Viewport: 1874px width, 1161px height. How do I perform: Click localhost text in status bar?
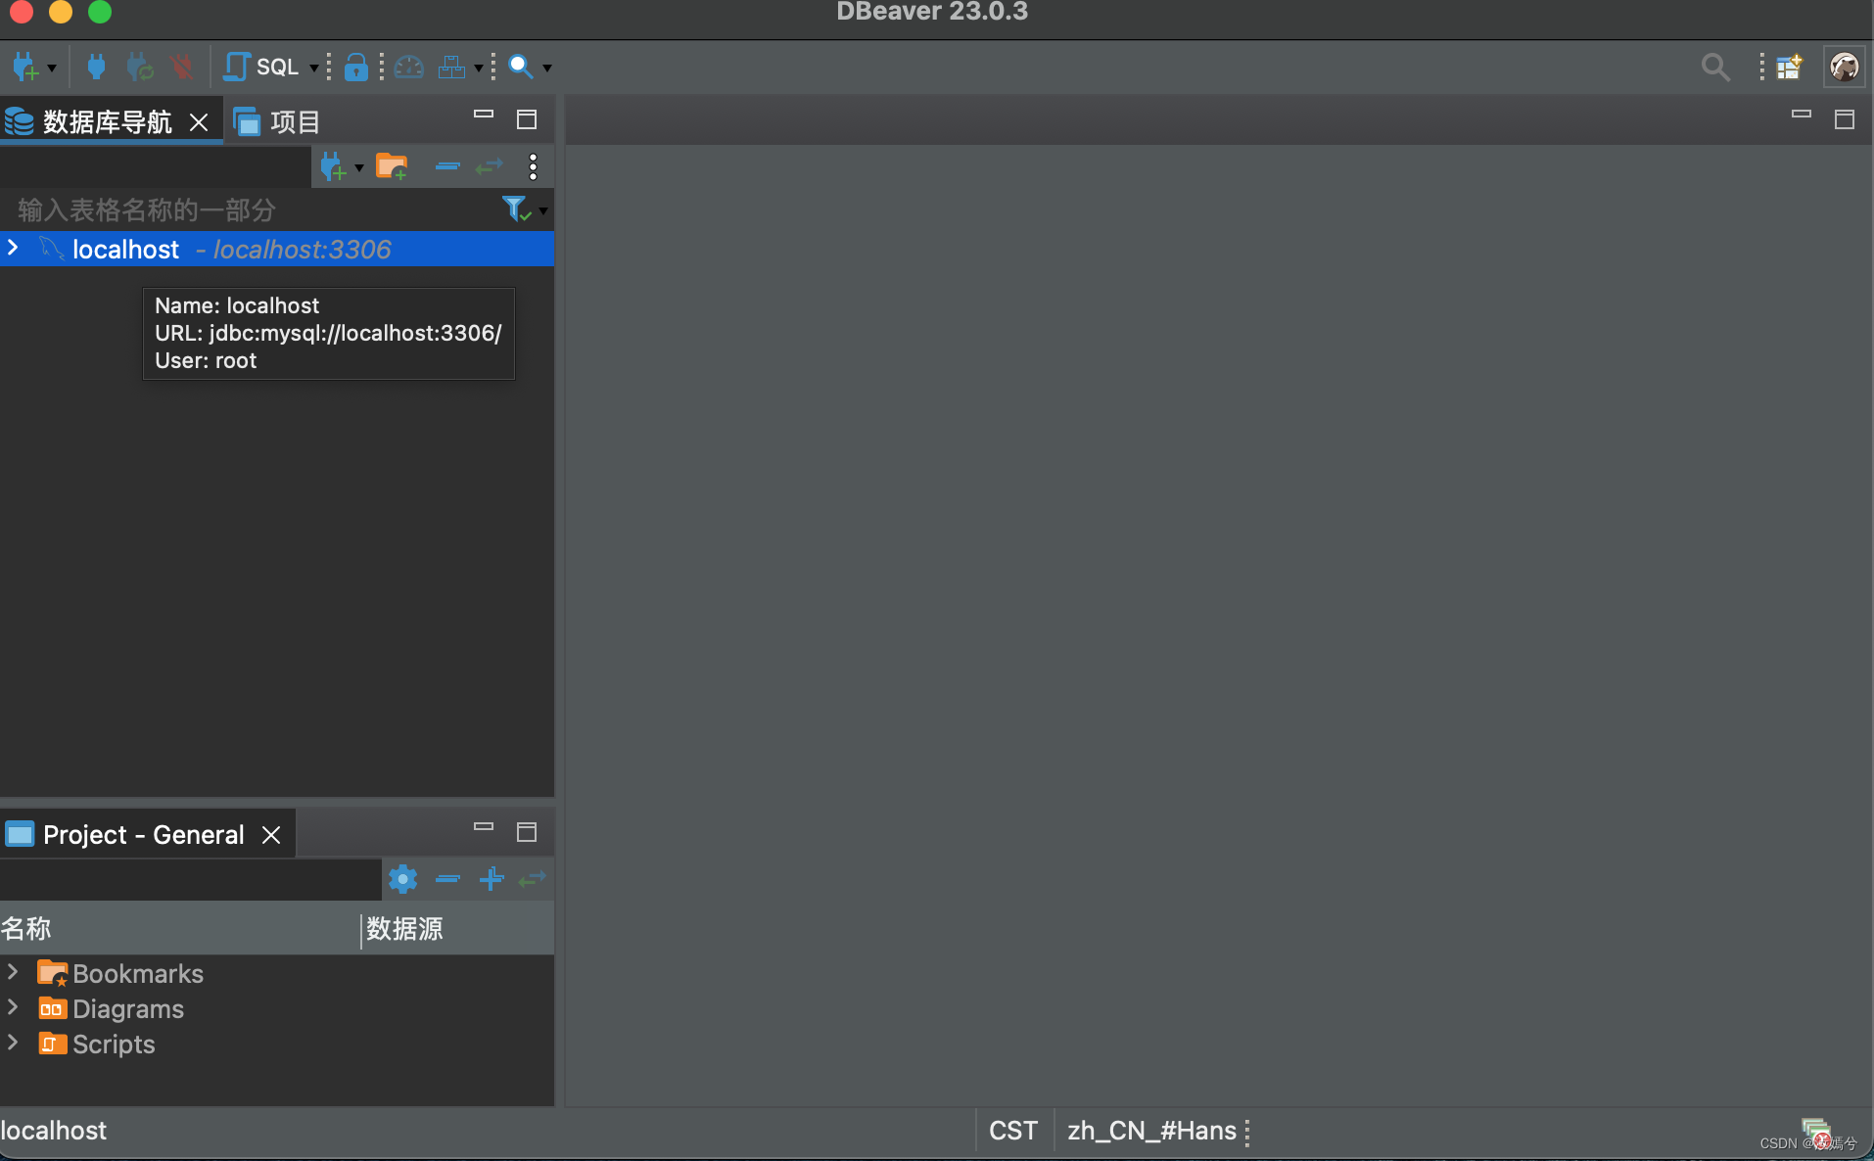54,1131
